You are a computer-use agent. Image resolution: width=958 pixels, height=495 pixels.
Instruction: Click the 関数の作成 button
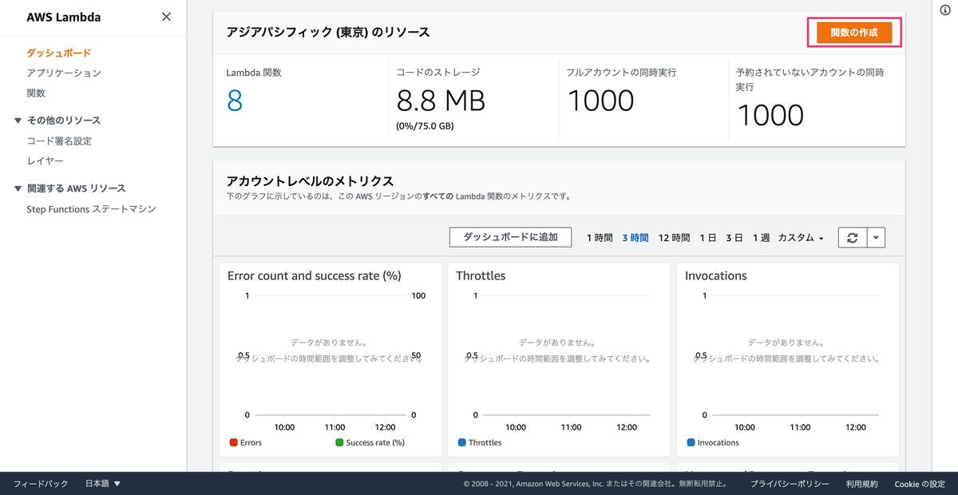pyautogui.click(x=853, y=33)
